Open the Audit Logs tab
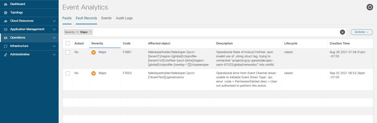 [x=124, y=18]
